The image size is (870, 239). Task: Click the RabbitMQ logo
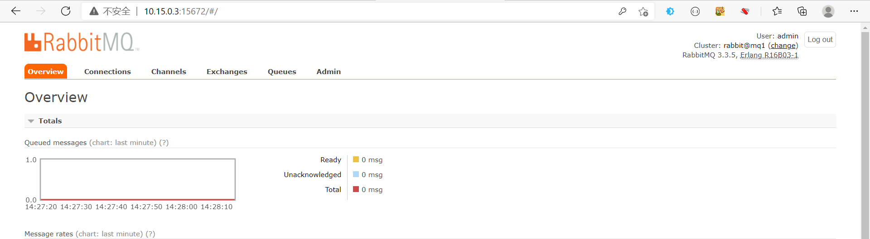(82, 42)
